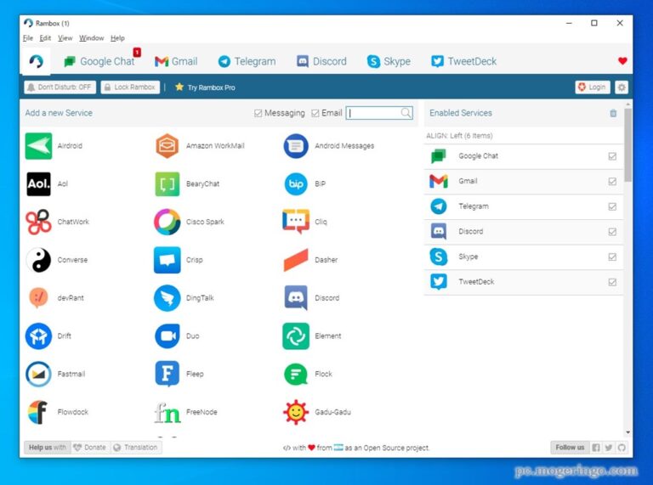Disable the Google Chat enabled checkbox
Viewport: 653px width, 485px height.
point(612,156)
